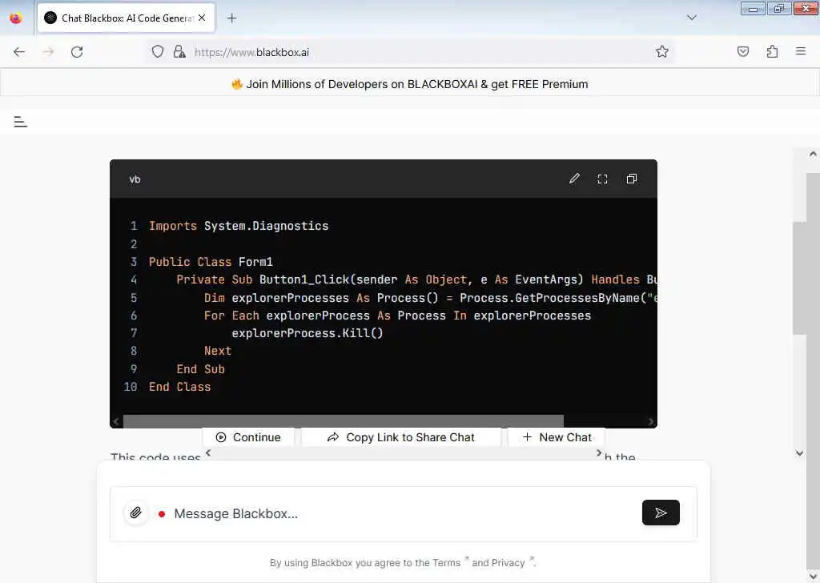Copy the vb code snippet
820x583 pixels.
632,179
